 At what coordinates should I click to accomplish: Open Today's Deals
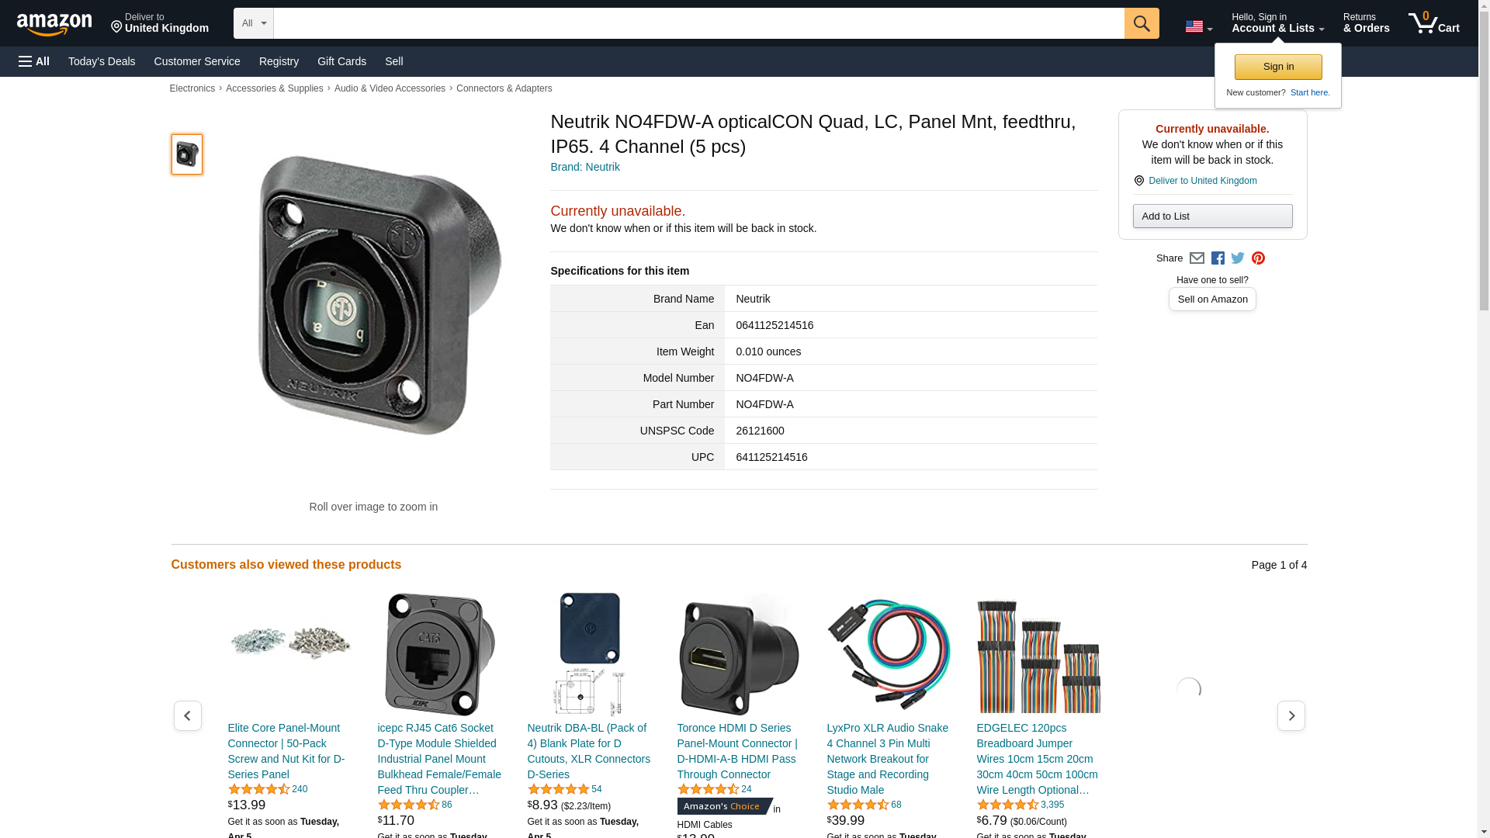102,61
